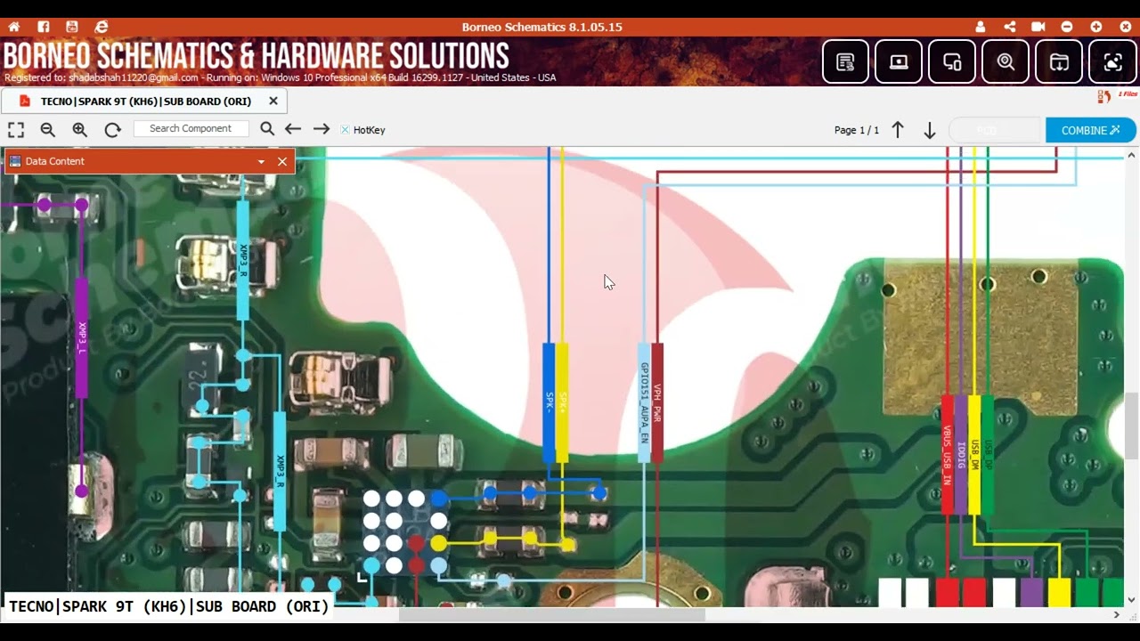
Task: Click the first document list header button
Action: 845,62
